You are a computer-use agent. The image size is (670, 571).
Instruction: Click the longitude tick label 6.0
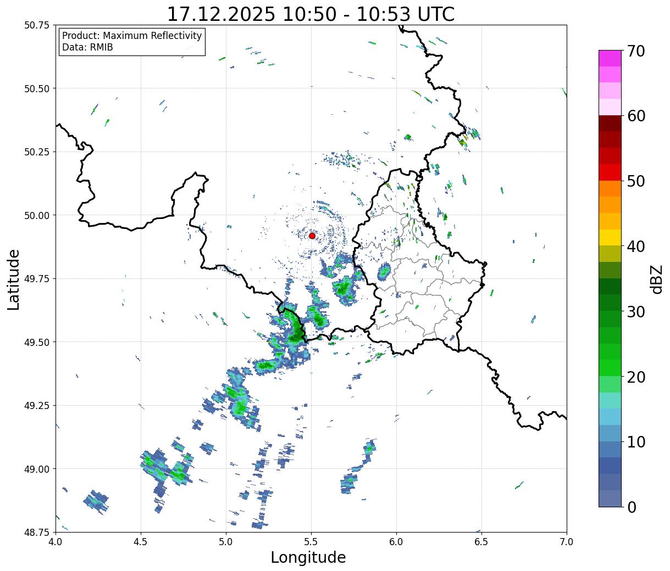click(396, 541)
